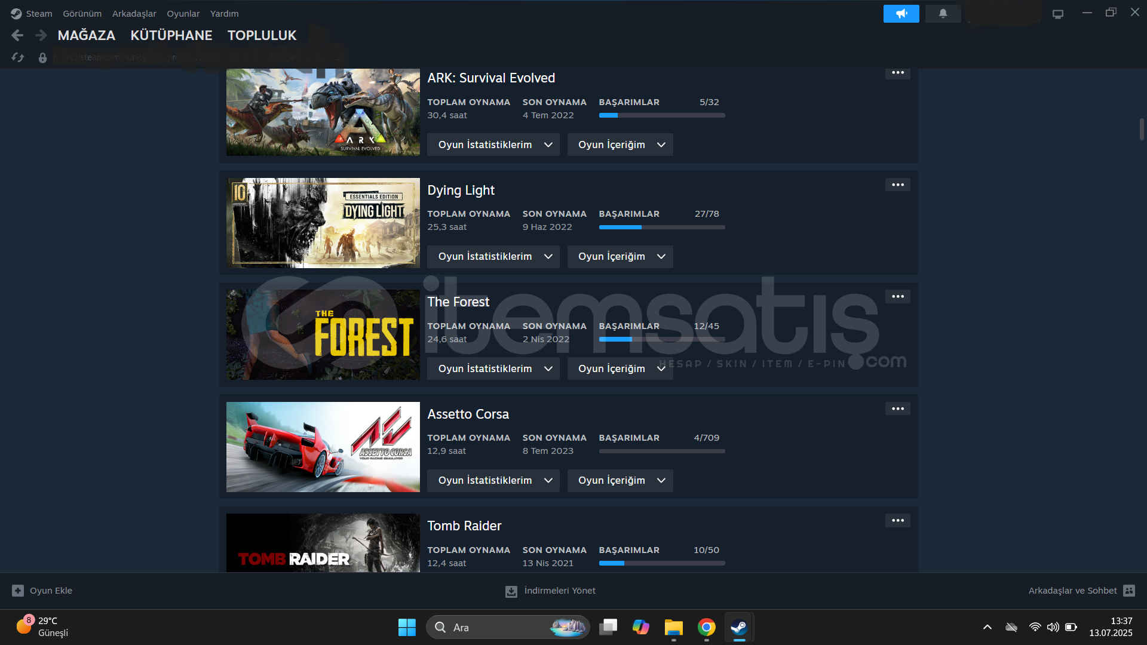Screen dimensions: 1147x645
Task: Expand The Forest Oyun İçeriğim dropdown
Action: pyautogui.click(x=620, y=368)
